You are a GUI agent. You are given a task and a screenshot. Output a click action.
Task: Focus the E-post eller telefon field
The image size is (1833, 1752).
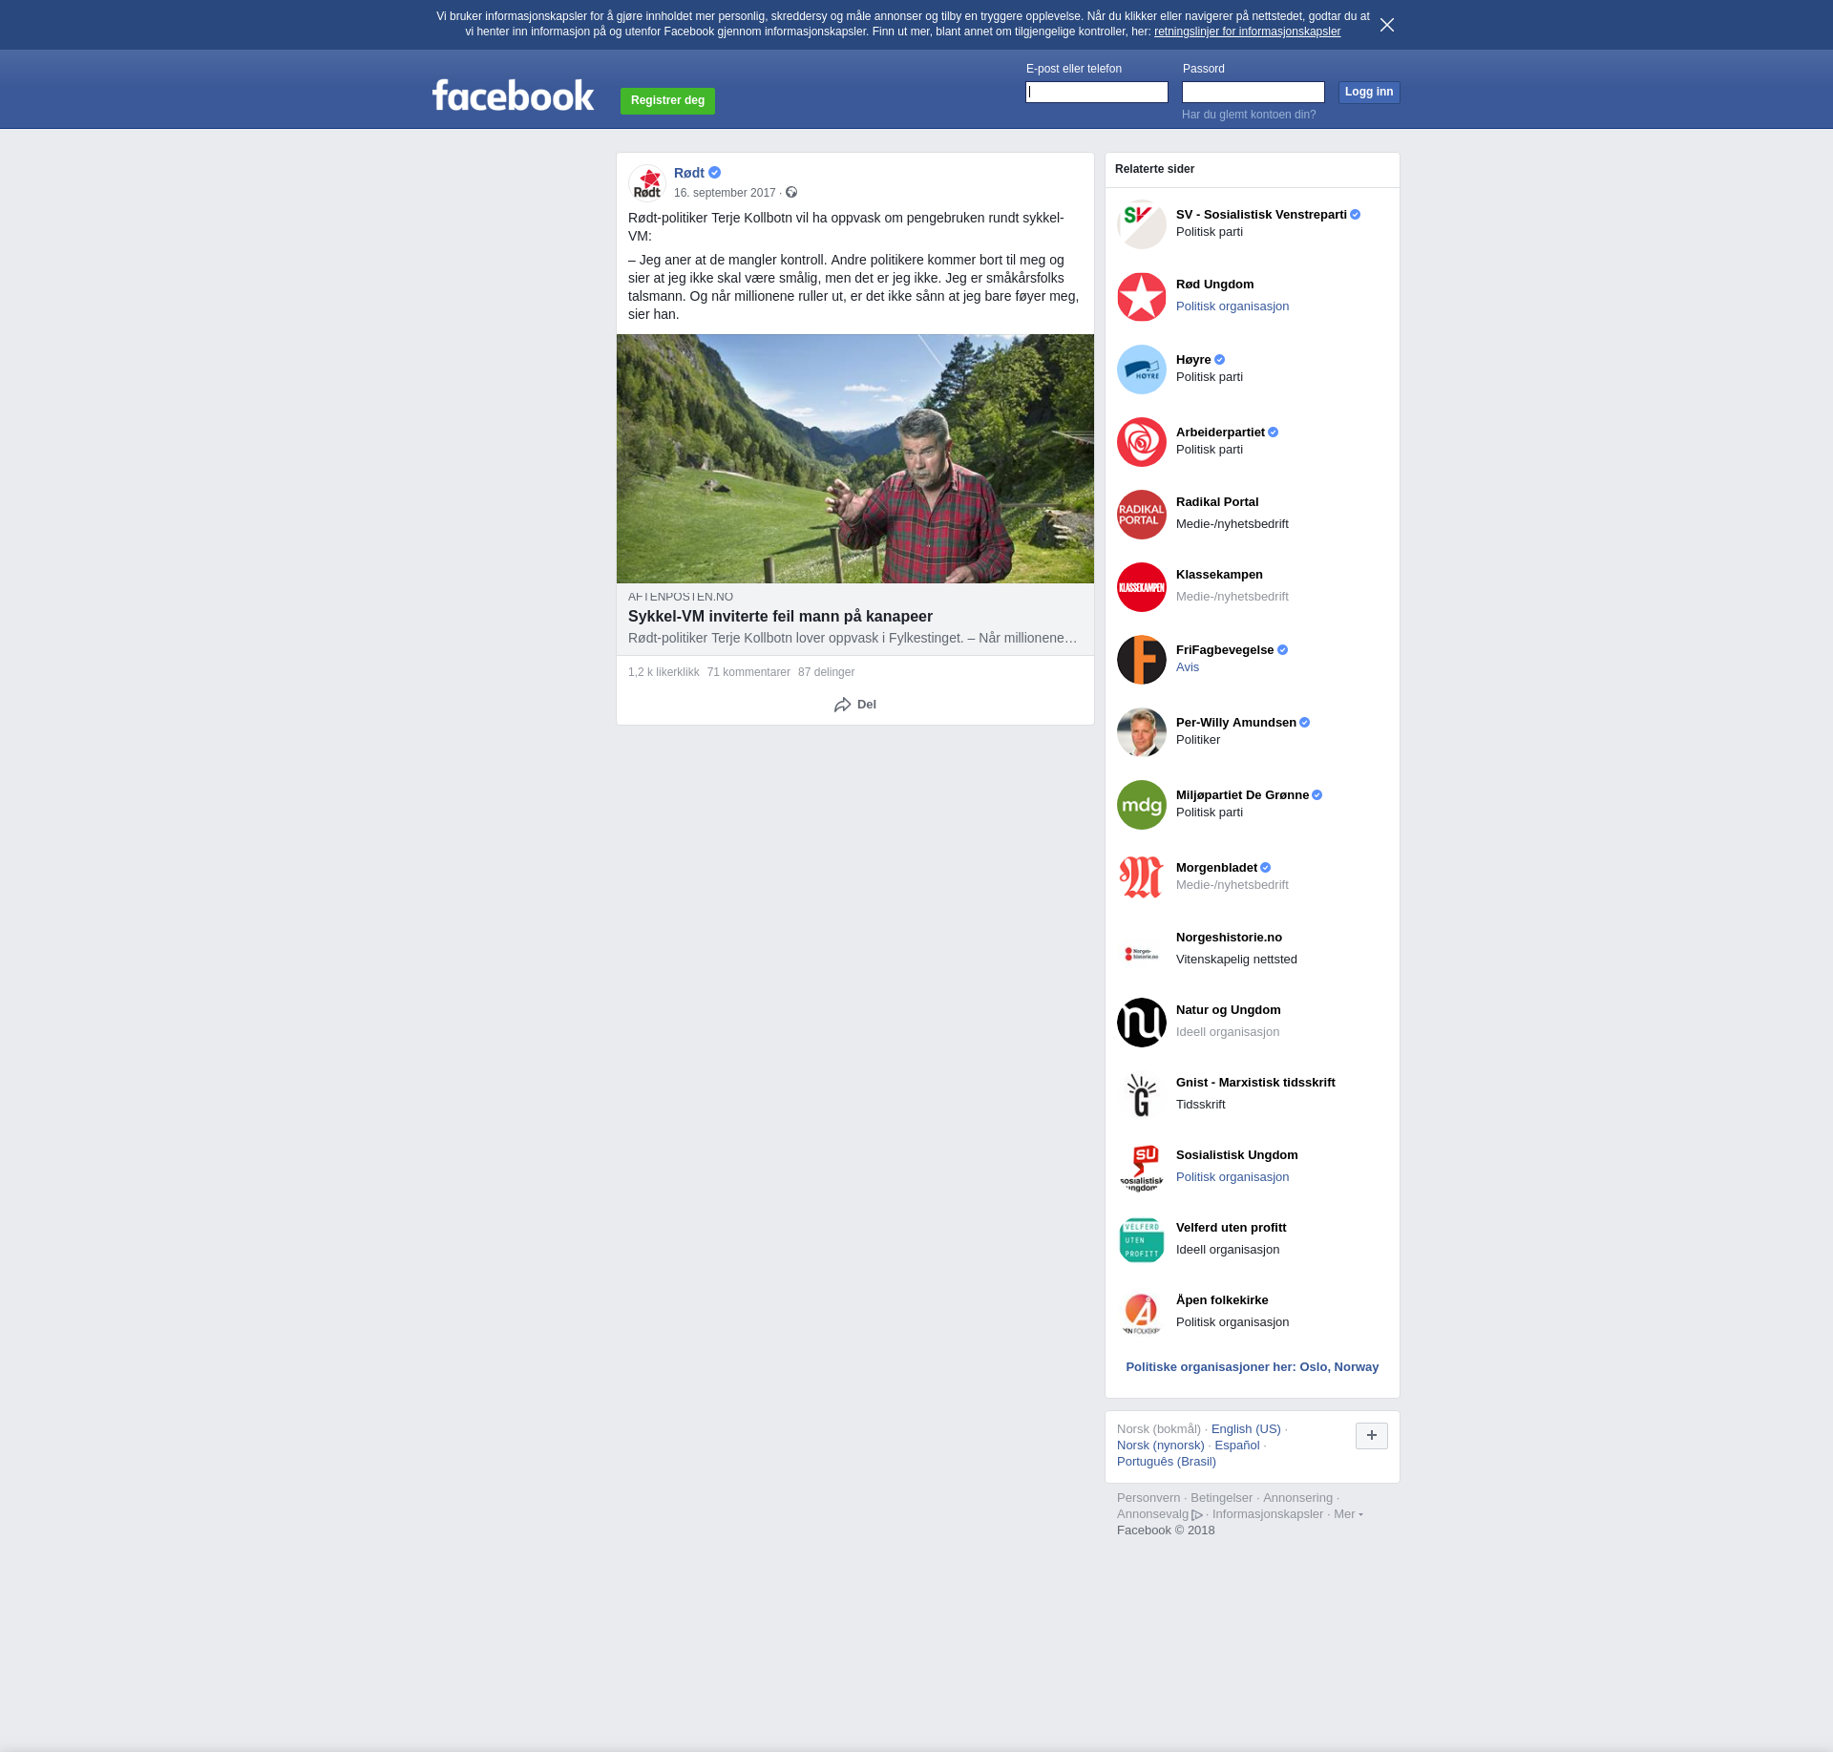point(1096,93)
